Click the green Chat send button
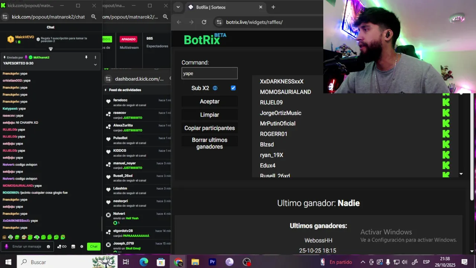Viewport: 476px width, 268px height. click(x=94, y=246)
